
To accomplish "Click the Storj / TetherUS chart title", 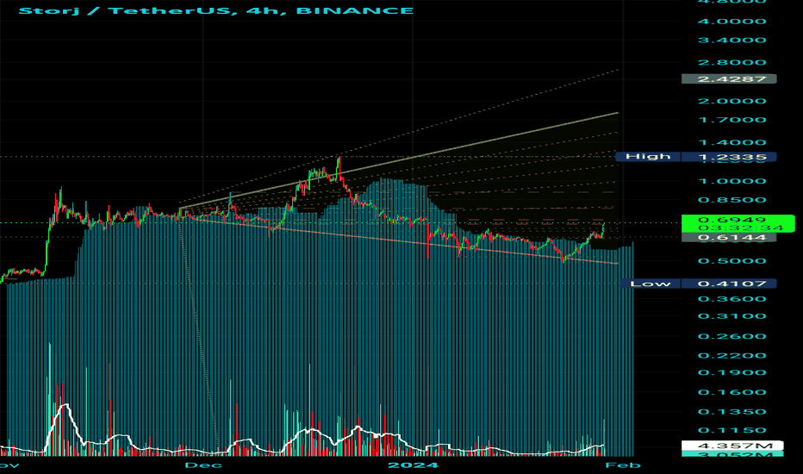I will click(215, 10).
